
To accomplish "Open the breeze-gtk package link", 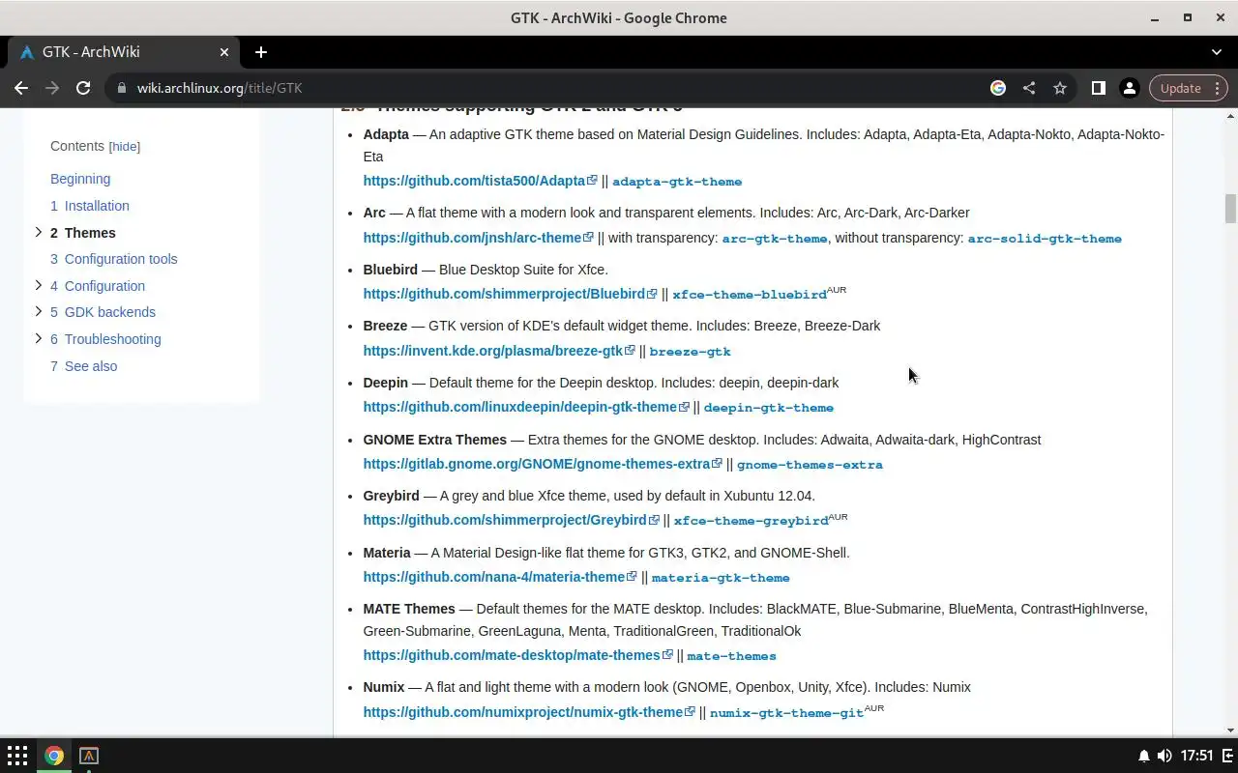I will point(690,352).
